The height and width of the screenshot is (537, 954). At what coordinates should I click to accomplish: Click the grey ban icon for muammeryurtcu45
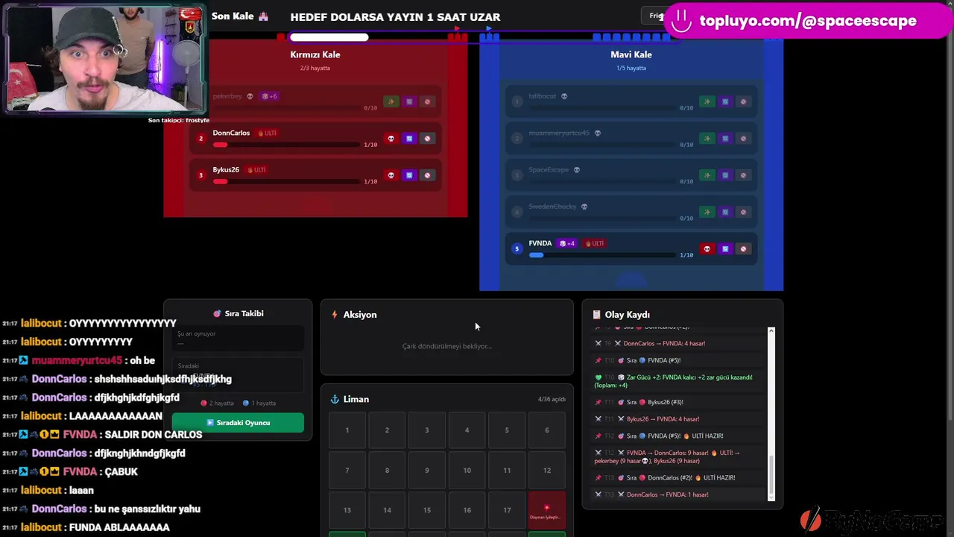click(x=743, y=138)
